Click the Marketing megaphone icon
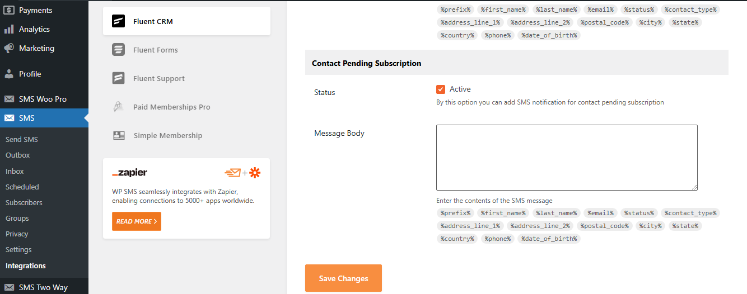The height and width of the screenshot is (294, 747). [x=9, y=48]
